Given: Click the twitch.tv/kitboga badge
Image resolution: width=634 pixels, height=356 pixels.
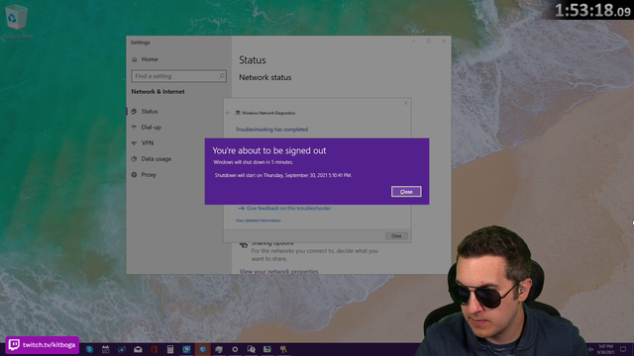Looking at the screenshot, I should [42, 345].
